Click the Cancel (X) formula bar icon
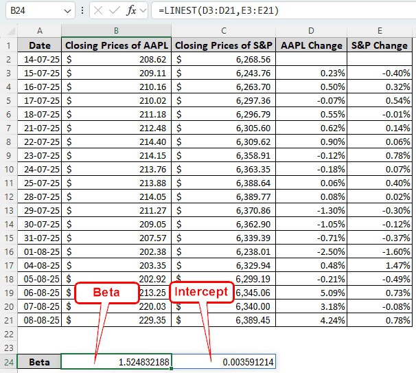Screen dimensions: 416x373 pos(99,11)
